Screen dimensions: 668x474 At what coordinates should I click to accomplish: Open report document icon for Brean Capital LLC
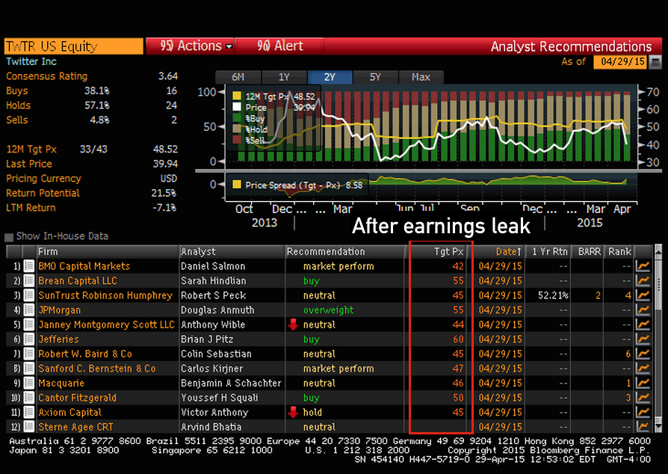pyautogui.click(x=29, y=281)
